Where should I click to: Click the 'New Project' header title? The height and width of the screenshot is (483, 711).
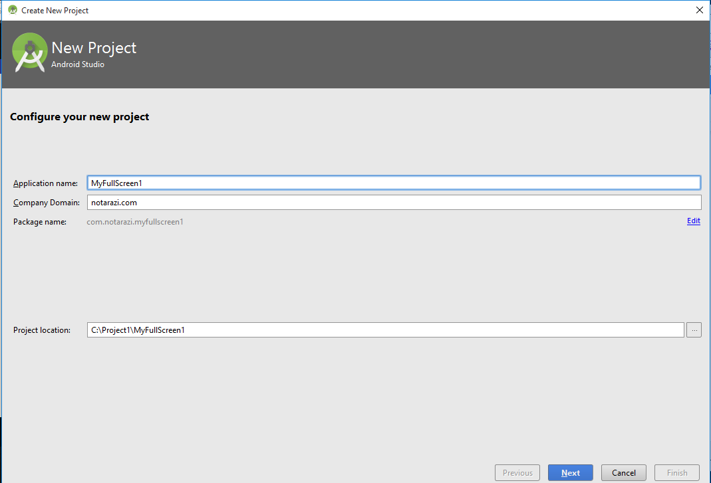(x=94, y=48)
